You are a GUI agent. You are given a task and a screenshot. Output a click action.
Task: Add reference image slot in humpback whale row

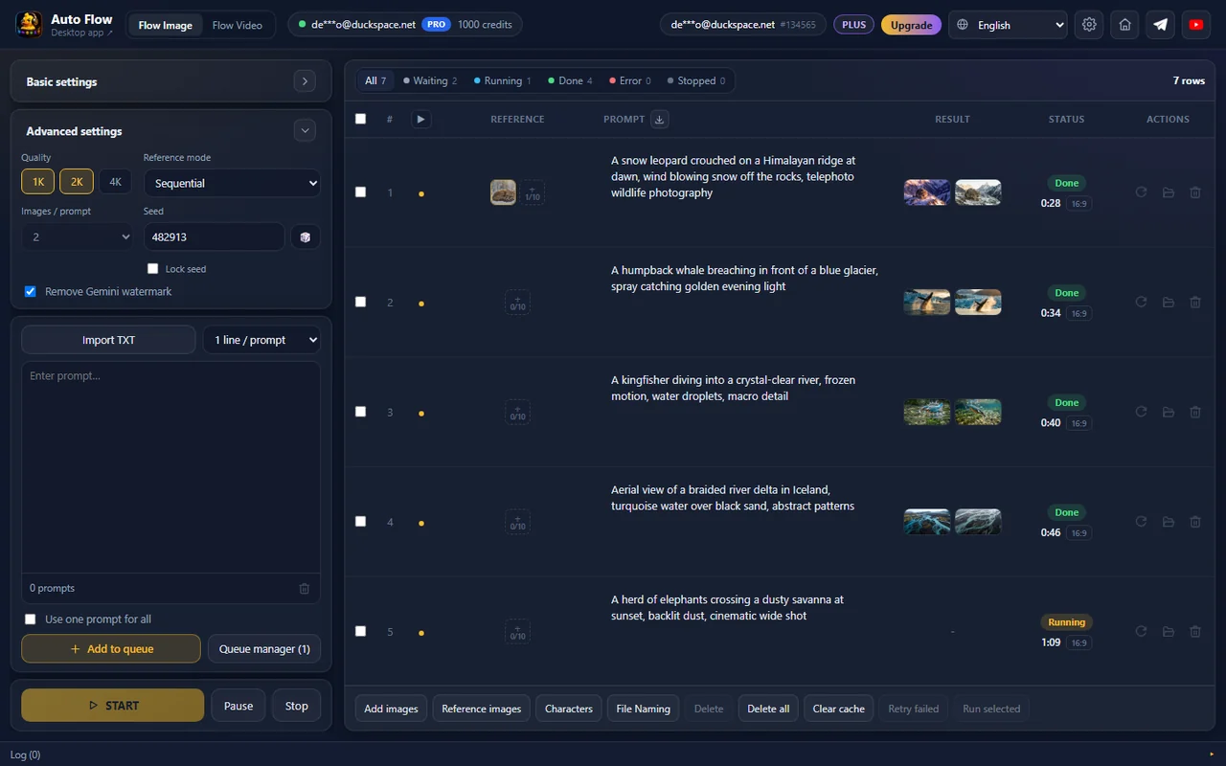click(517, 303)
